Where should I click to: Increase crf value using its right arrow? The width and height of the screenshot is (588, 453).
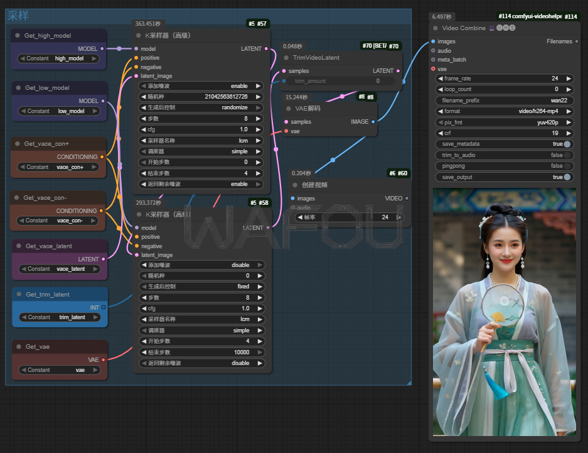569,133
